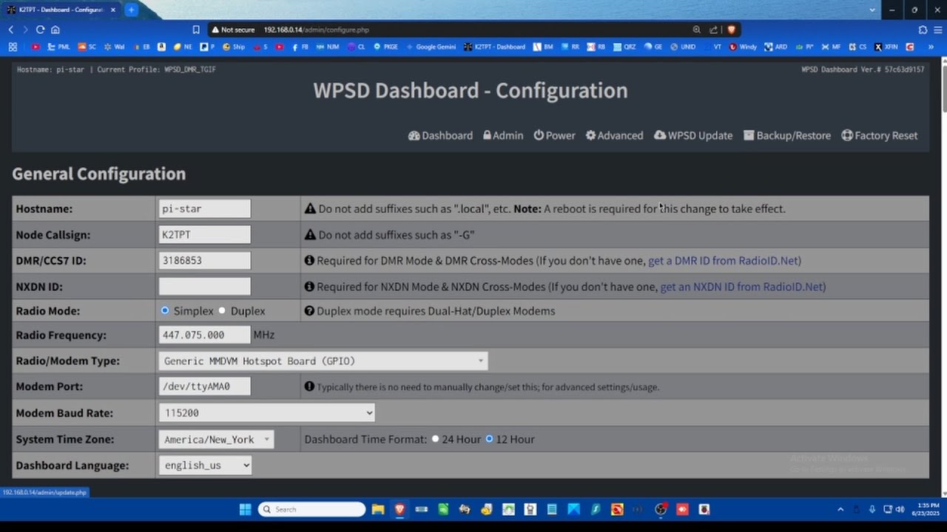Image resolution: width=947 pixels, height=532 pixels.
Task: Open the QRZ bookmark
Action: coord(624,47)
